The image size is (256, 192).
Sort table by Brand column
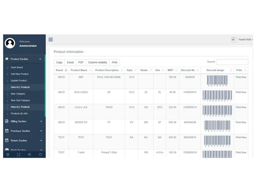[61, 70]
